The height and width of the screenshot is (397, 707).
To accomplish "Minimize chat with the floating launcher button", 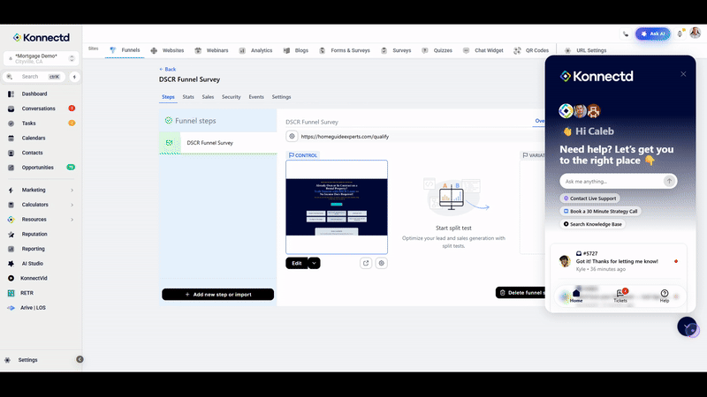I will [688, 326].
